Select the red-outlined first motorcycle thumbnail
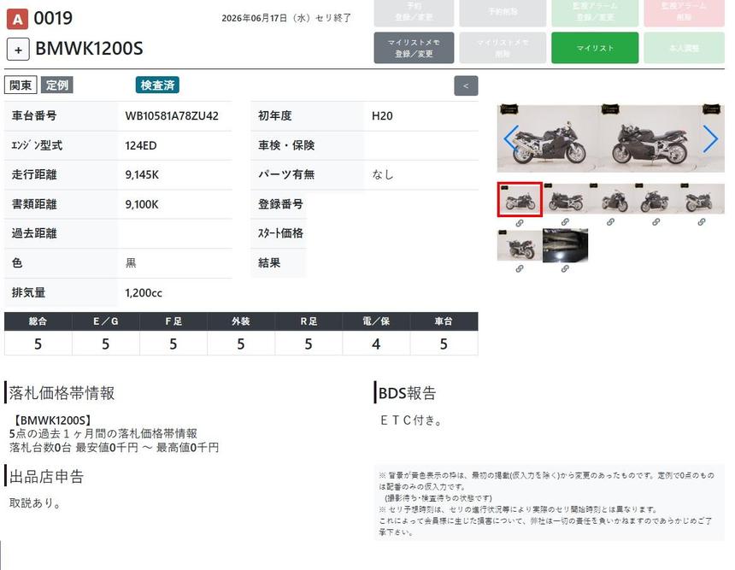This screenshot has width=735, height=570. [520, 200]
